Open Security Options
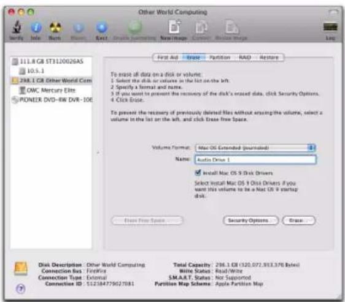Viewport: 345px width, 302px height. (251, 221)
